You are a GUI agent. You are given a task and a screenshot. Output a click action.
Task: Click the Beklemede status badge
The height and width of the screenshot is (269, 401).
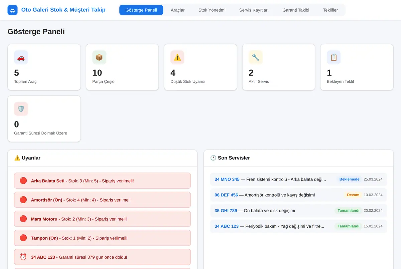coord(349,179)
